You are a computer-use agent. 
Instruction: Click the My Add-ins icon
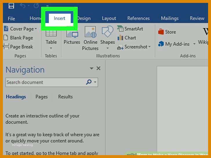(161, 44)
